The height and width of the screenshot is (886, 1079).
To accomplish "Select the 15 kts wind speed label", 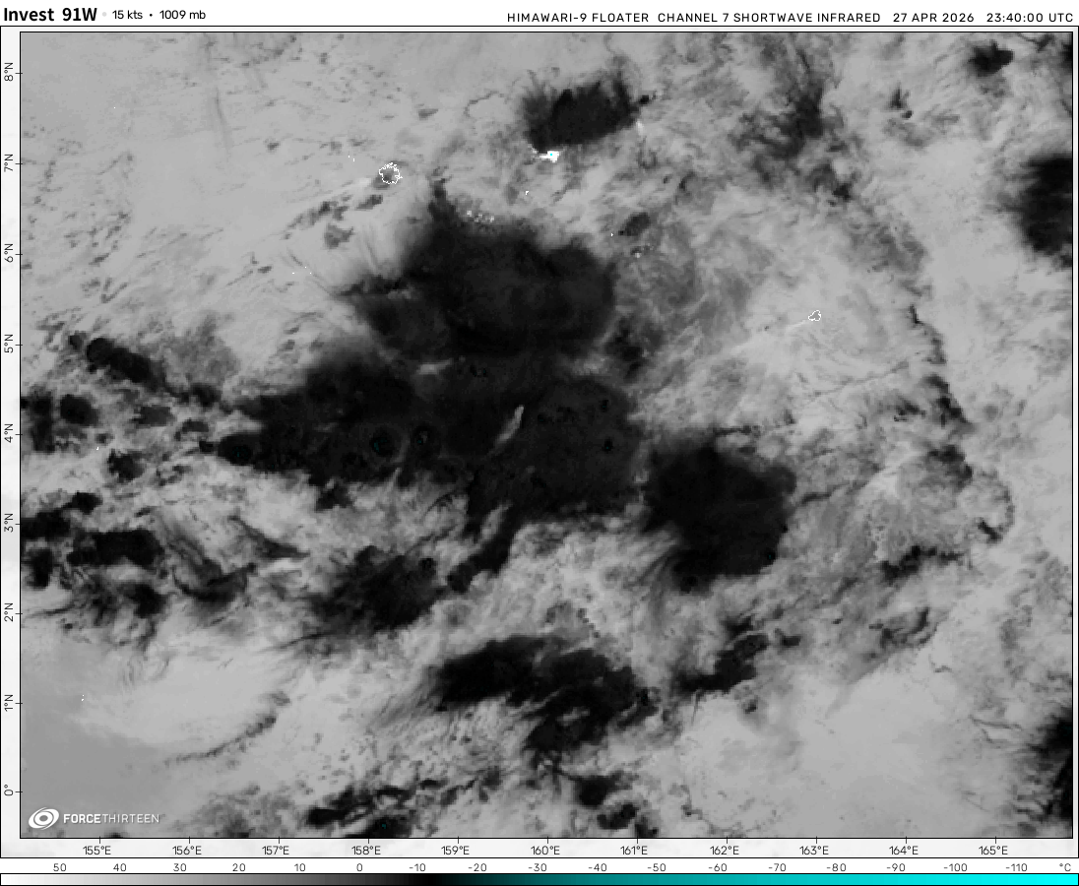I will point(127,16).
